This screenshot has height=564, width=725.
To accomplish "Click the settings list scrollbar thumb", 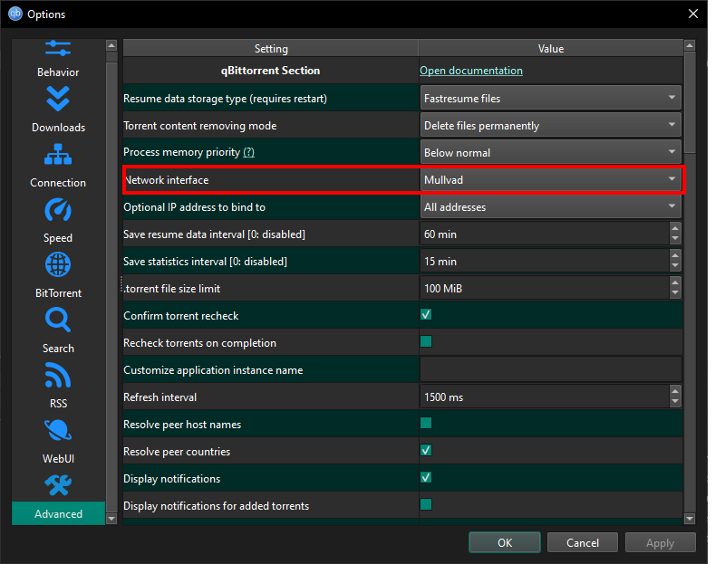I will click(690, 102).
